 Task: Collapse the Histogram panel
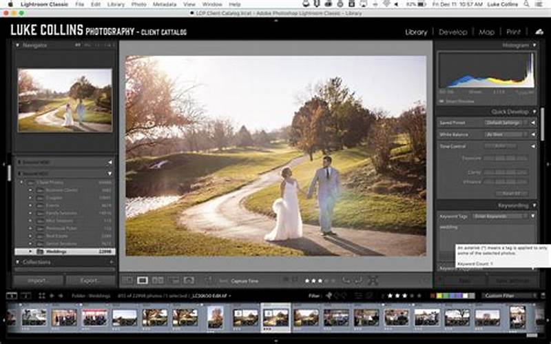[534, 45]
